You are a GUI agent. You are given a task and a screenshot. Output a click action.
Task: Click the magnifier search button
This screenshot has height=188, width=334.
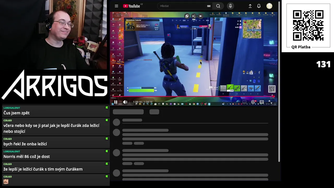coord(218,6)
